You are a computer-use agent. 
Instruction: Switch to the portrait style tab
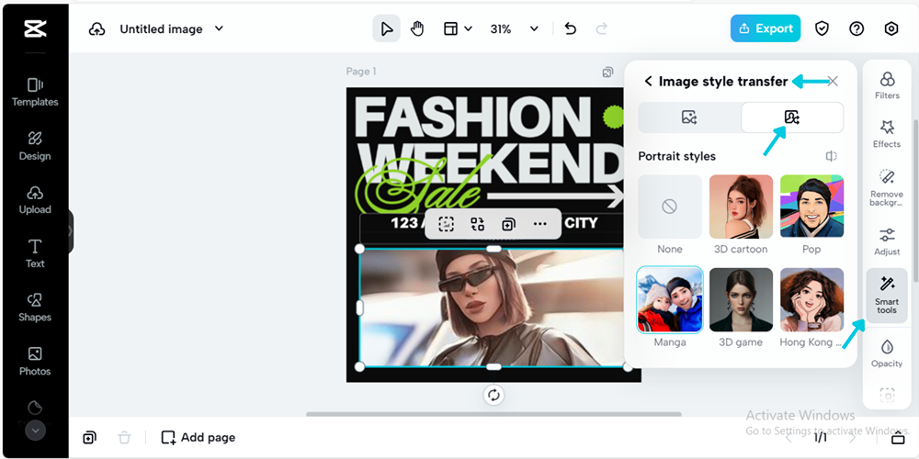click(792, 117)
